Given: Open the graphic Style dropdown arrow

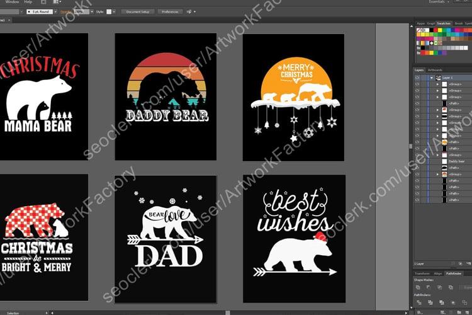Looking at the screenshot, I should (x=114, y=12).
